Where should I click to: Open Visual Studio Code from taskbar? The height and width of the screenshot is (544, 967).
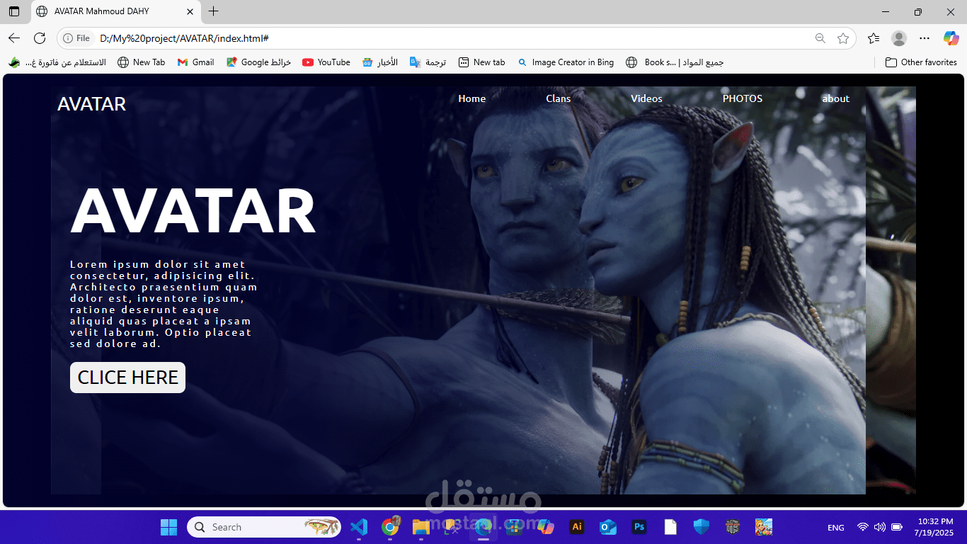[359, 527]
